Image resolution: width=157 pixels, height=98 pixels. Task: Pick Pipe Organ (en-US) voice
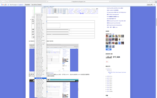coord(41,70)
